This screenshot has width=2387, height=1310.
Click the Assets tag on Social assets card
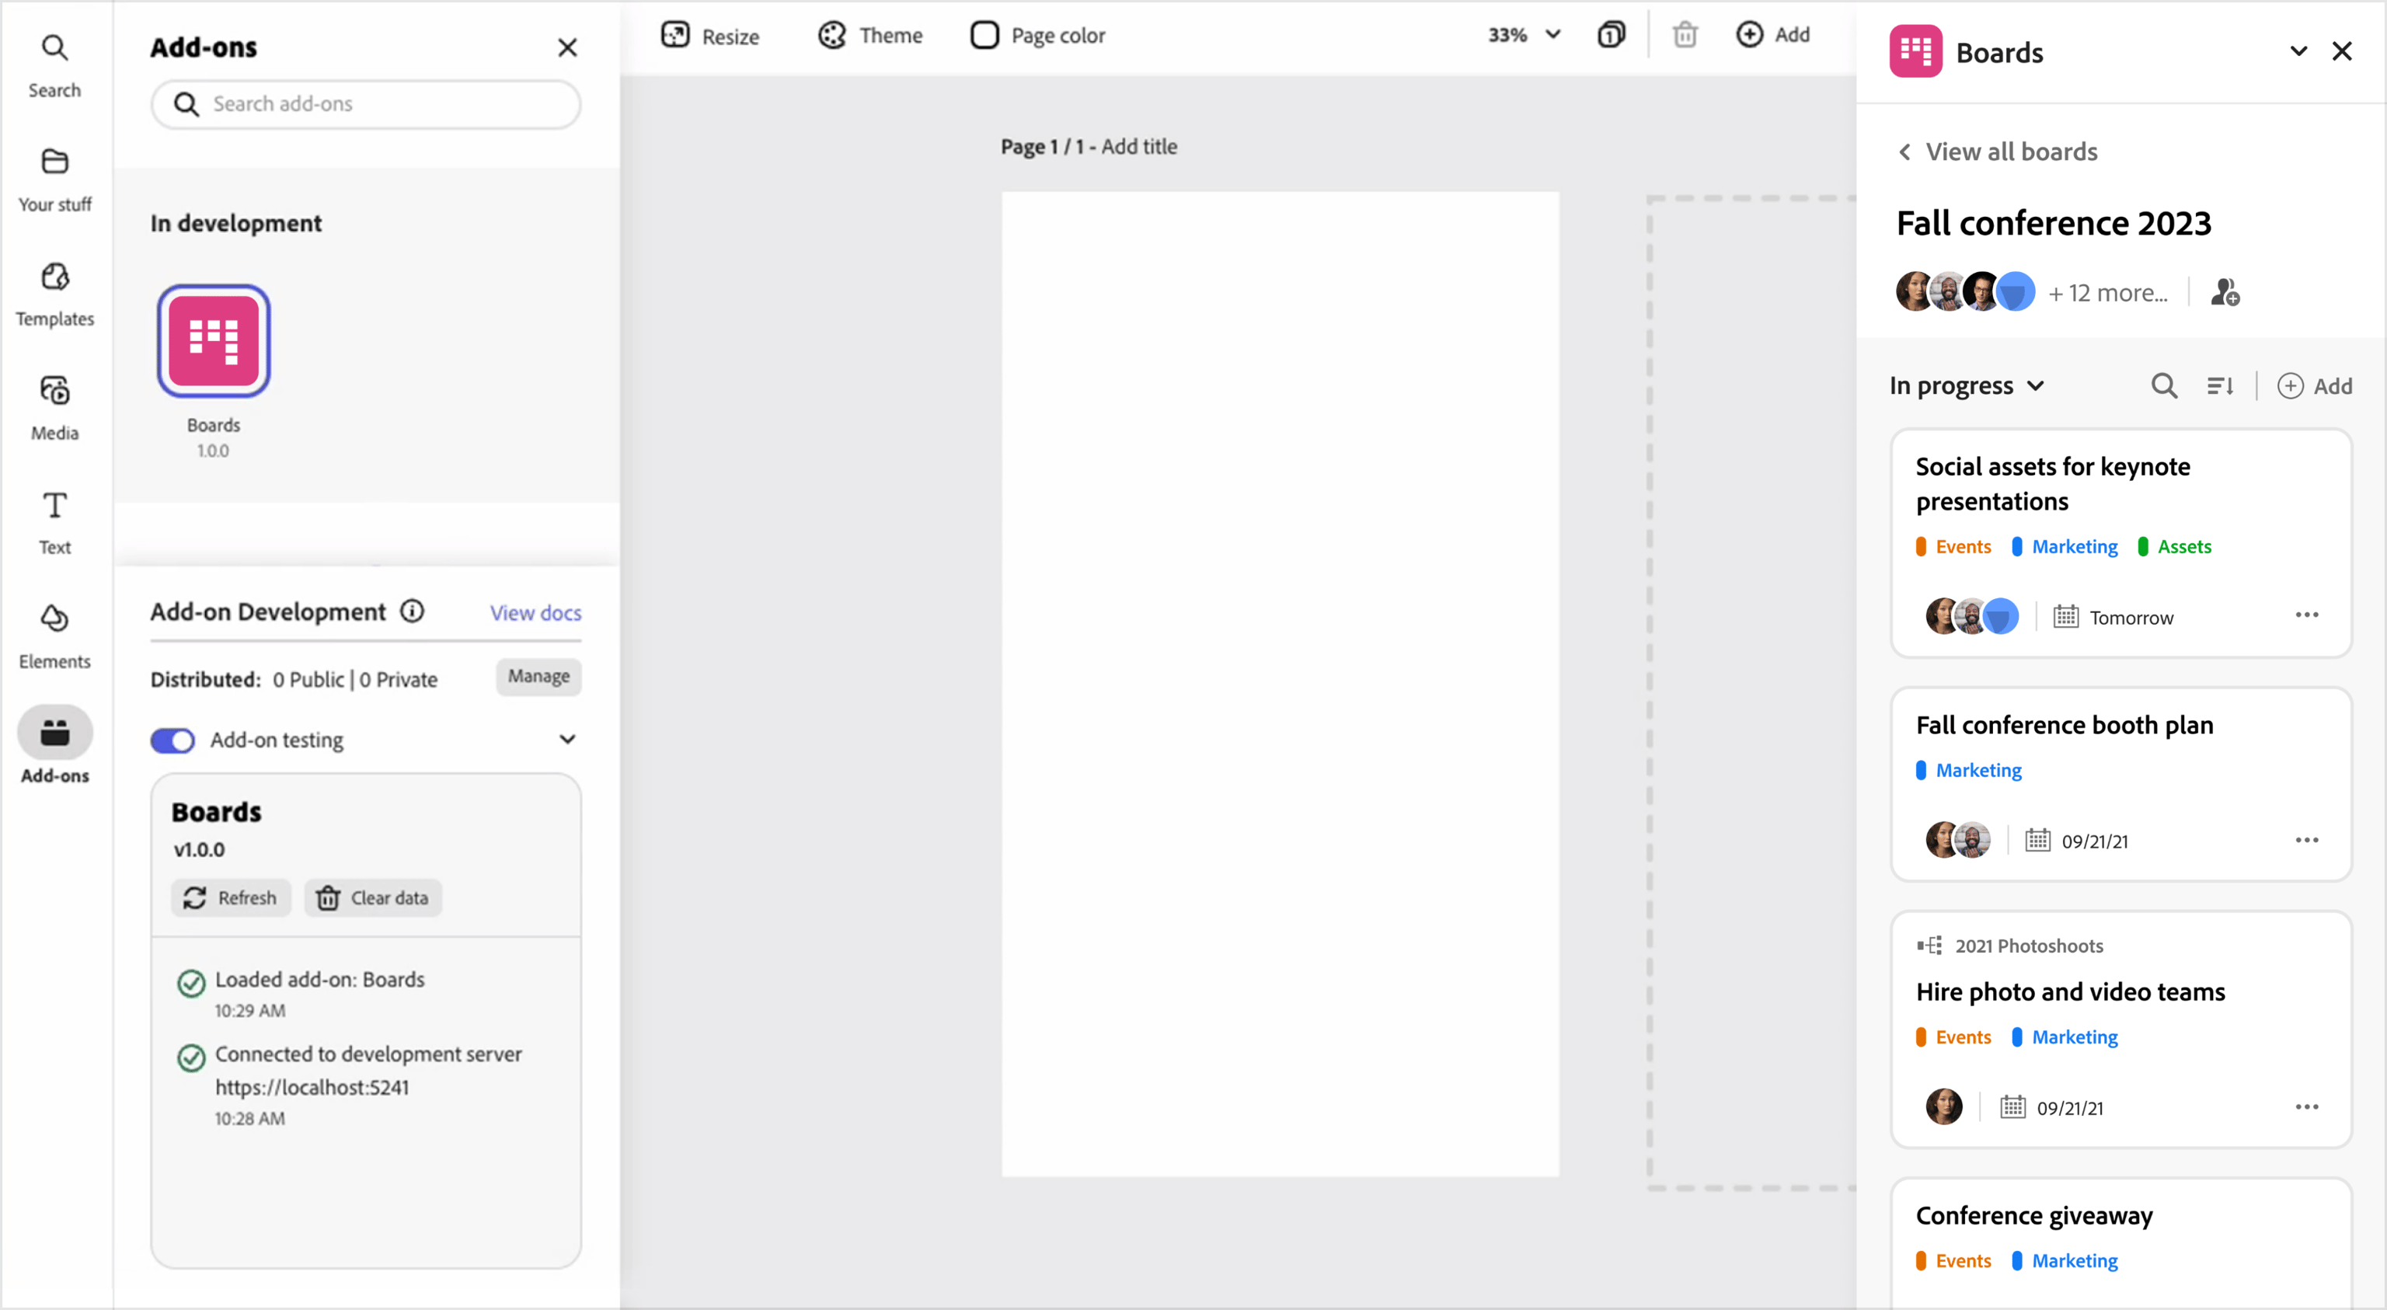click(2174, 546)
